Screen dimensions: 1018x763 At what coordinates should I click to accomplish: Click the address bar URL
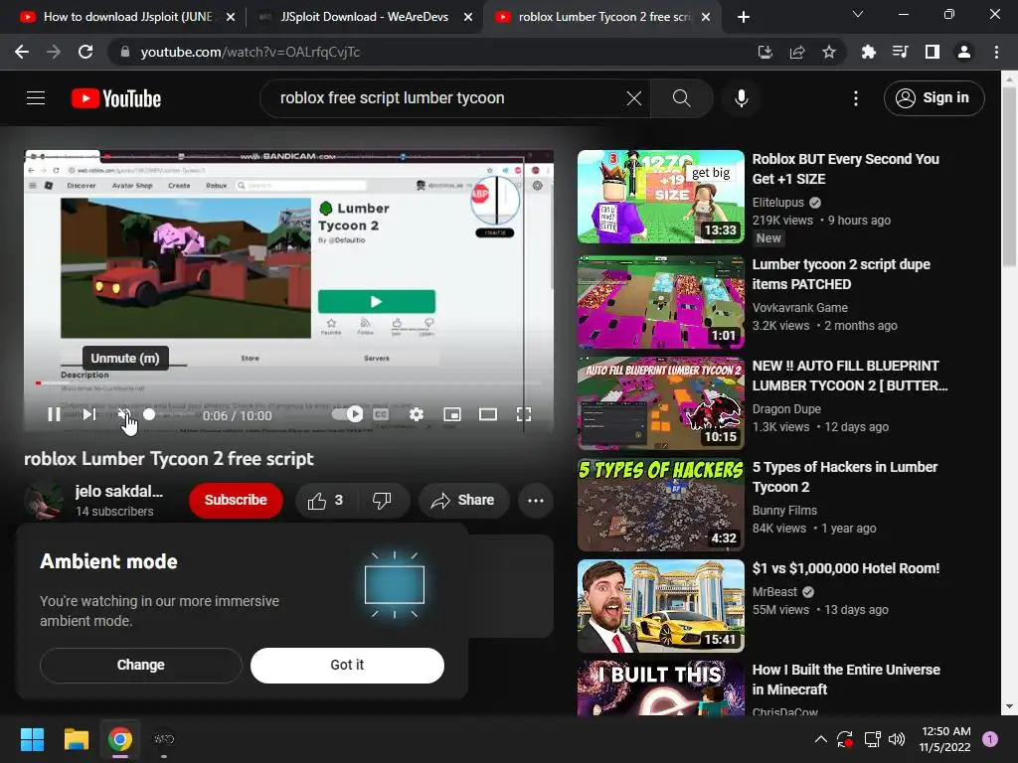[x=250, y=52]
